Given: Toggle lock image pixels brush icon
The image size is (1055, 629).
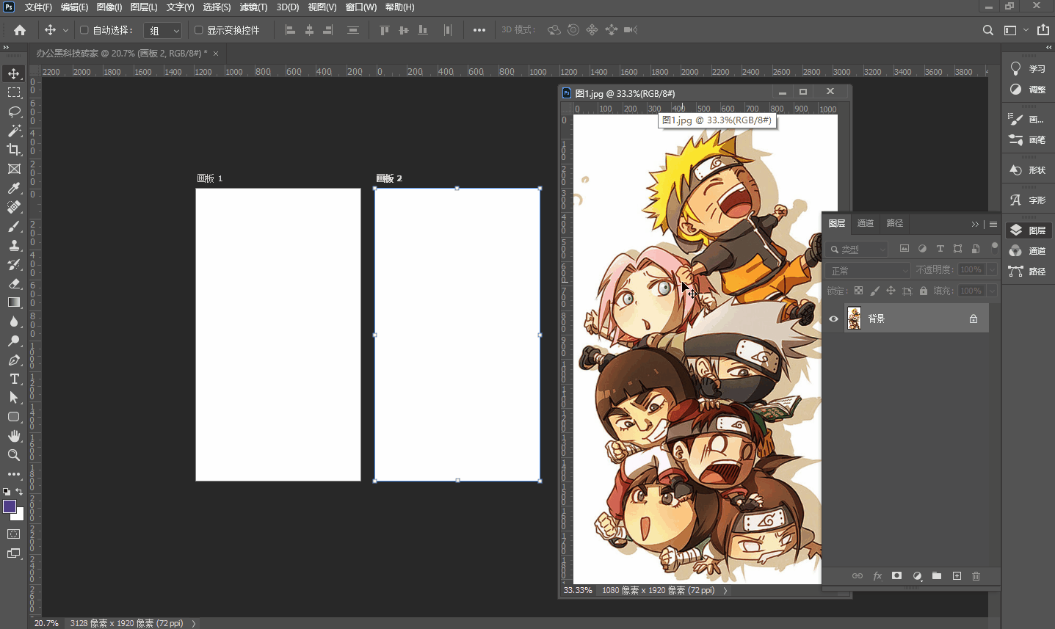Looking at the screenshot, I should (x=874, y=291).
